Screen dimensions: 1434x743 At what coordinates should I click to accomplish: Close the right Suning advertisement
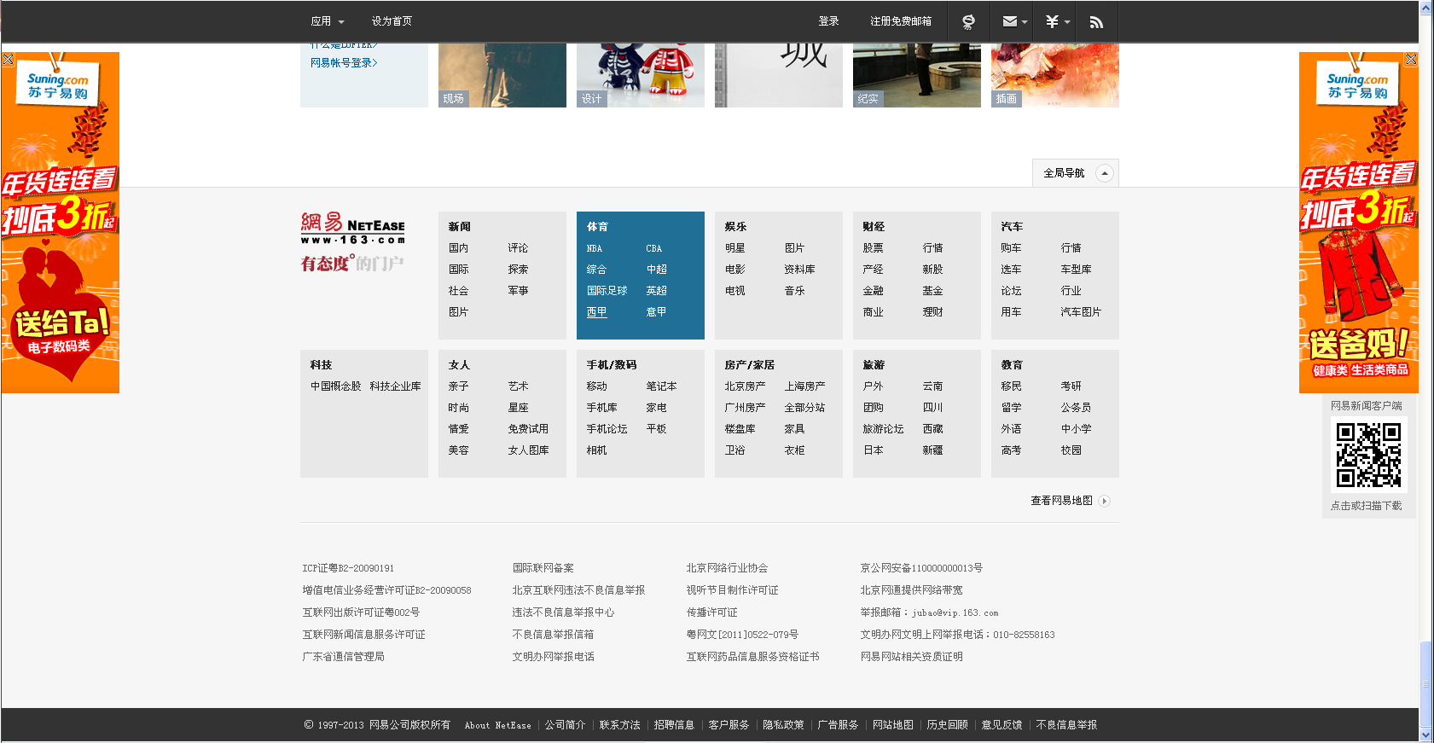pos(1411,59)
